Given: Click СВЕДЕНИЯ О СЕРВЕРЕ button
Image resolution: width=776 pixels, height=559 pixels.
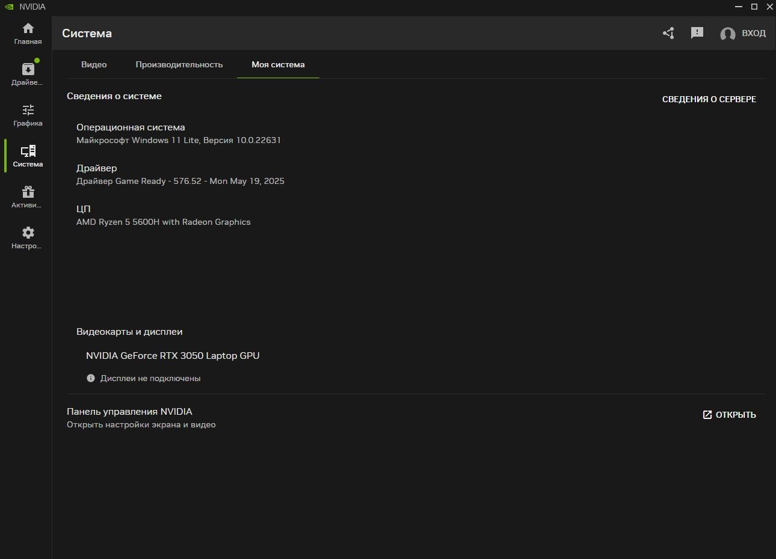Looking at the screenshot, I should [709, 99].
